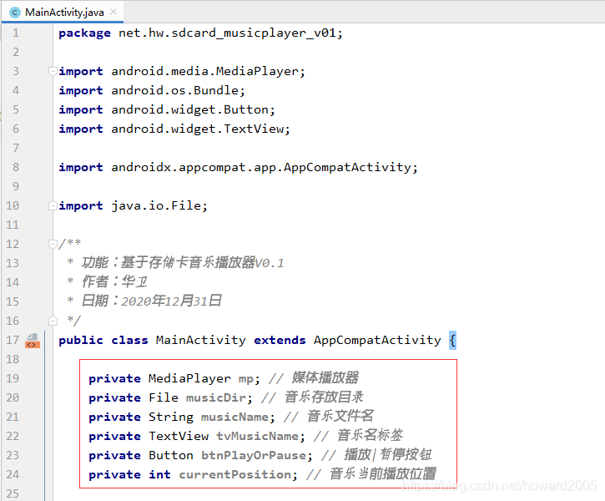Viewport: 605px width, 501px height.
Task: Click the comment "音乐名标签"
Action: coord(370,435)
